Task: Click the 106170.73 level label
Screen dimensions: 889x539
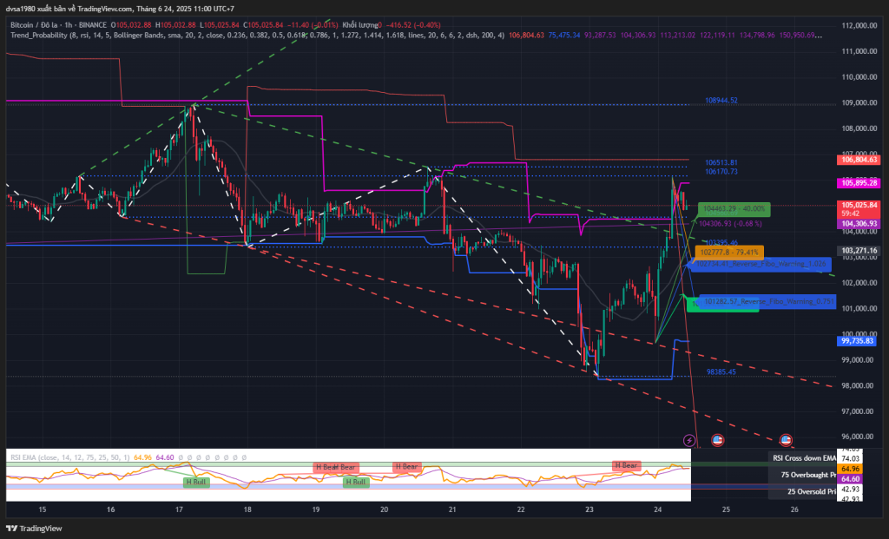Action: [721, 172]
